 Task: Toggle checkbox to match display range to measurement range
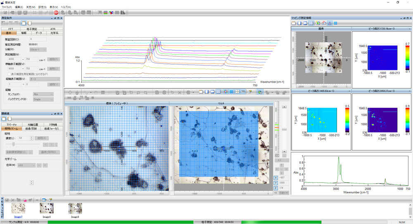(9, 74)
